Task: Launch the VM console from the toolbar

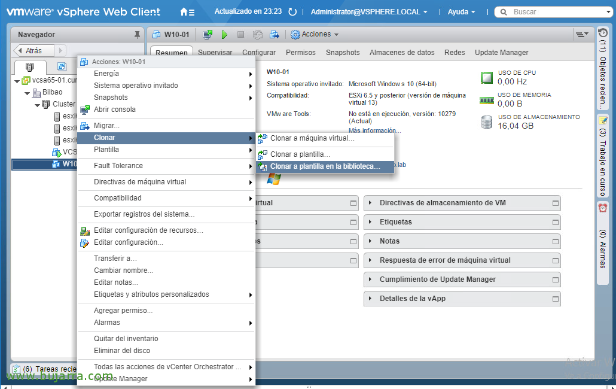Action: click(x=208, y=35)
